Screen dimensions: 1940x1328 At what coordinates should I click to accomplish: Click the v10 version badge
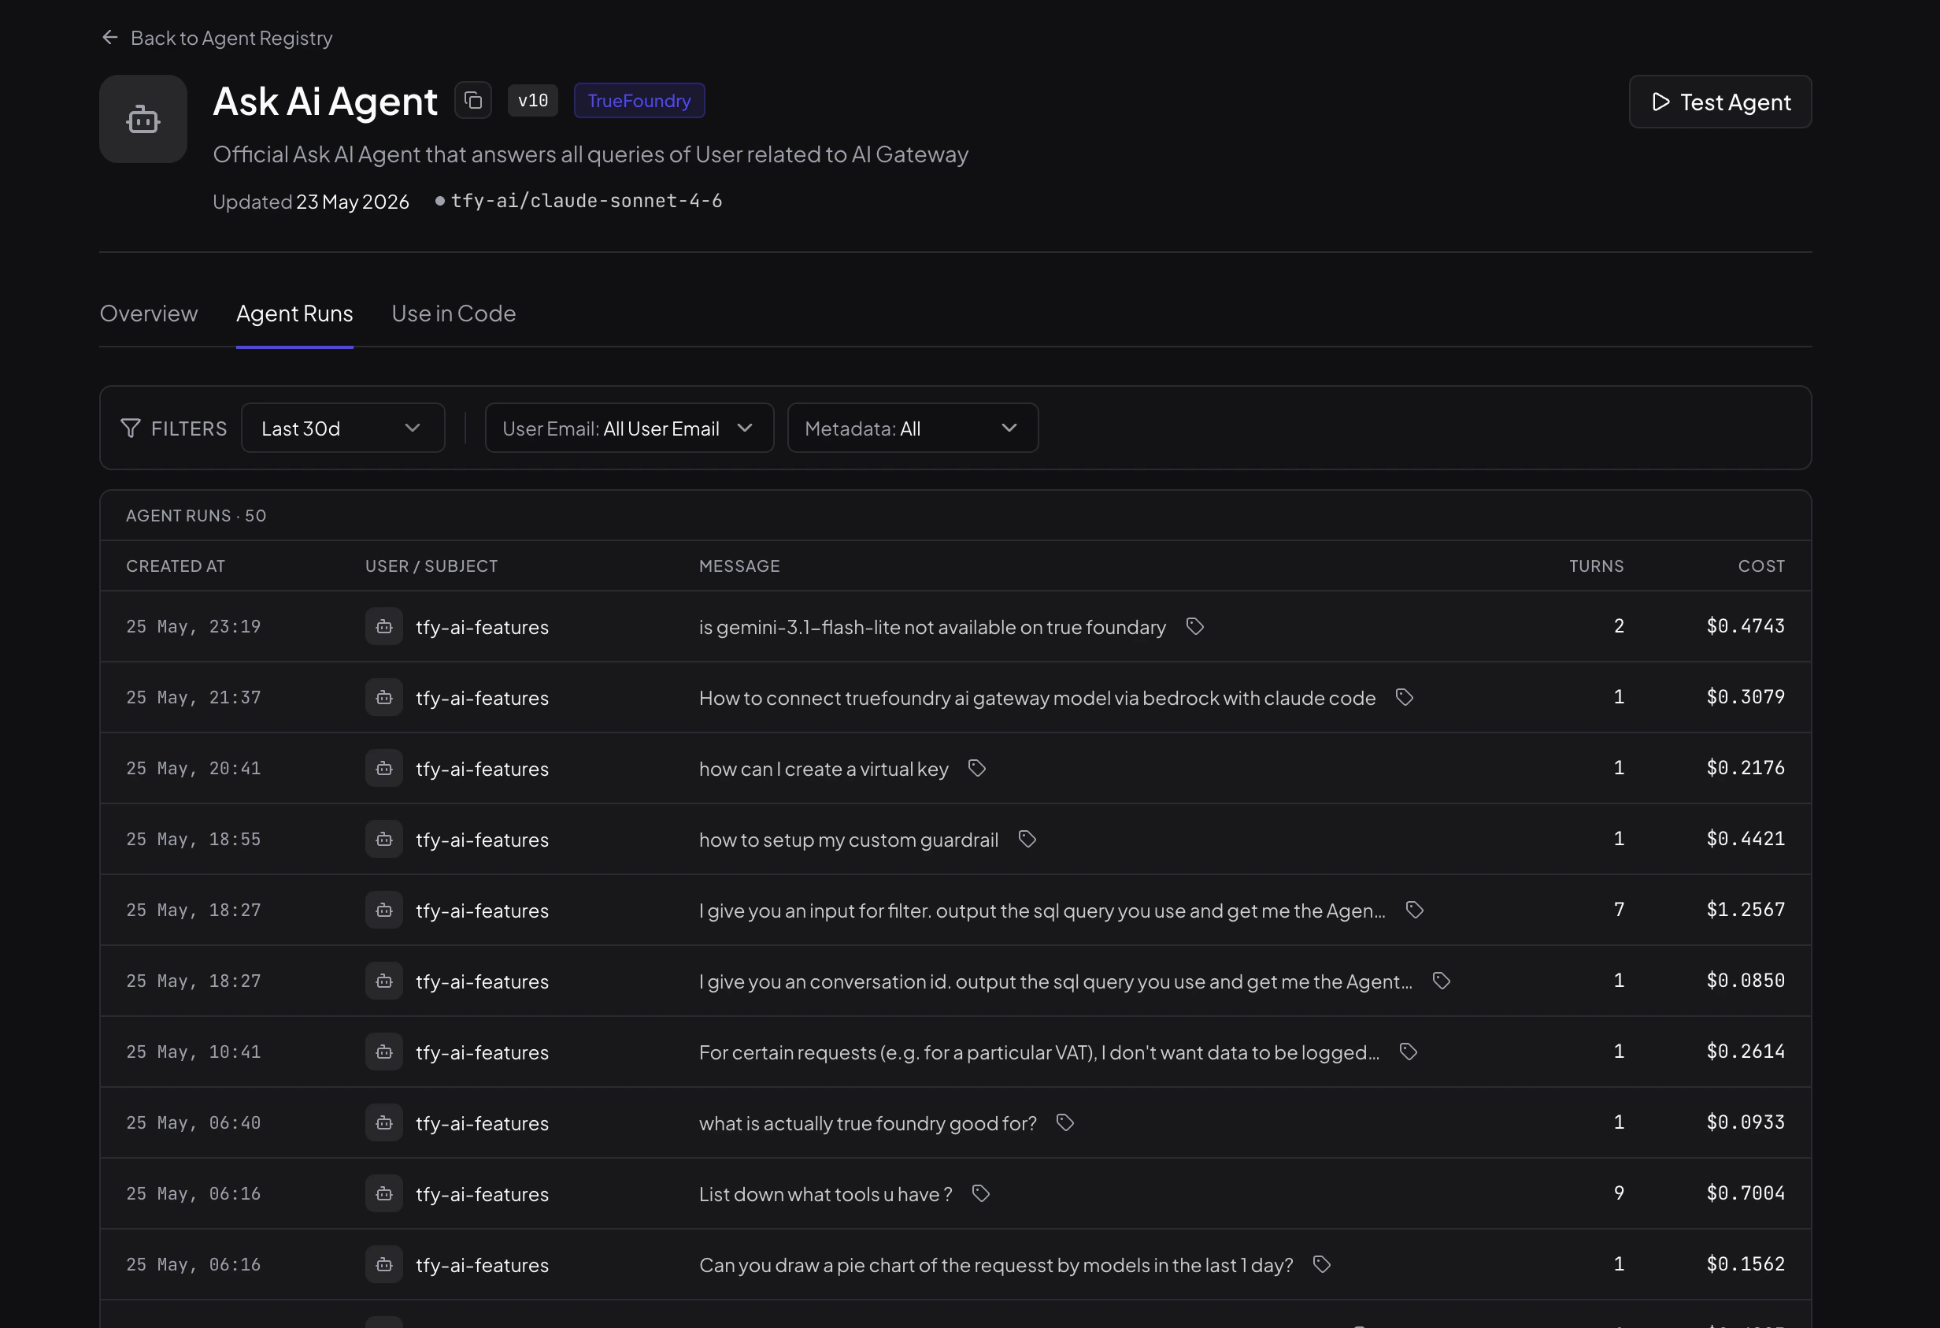pyautogui.click(x=532, y=101)
